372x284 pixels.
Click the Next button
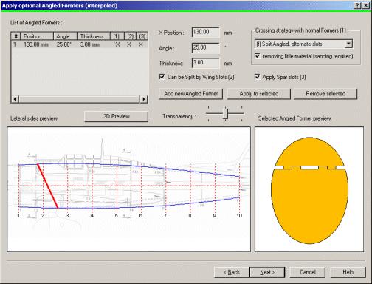click(267, 272)
